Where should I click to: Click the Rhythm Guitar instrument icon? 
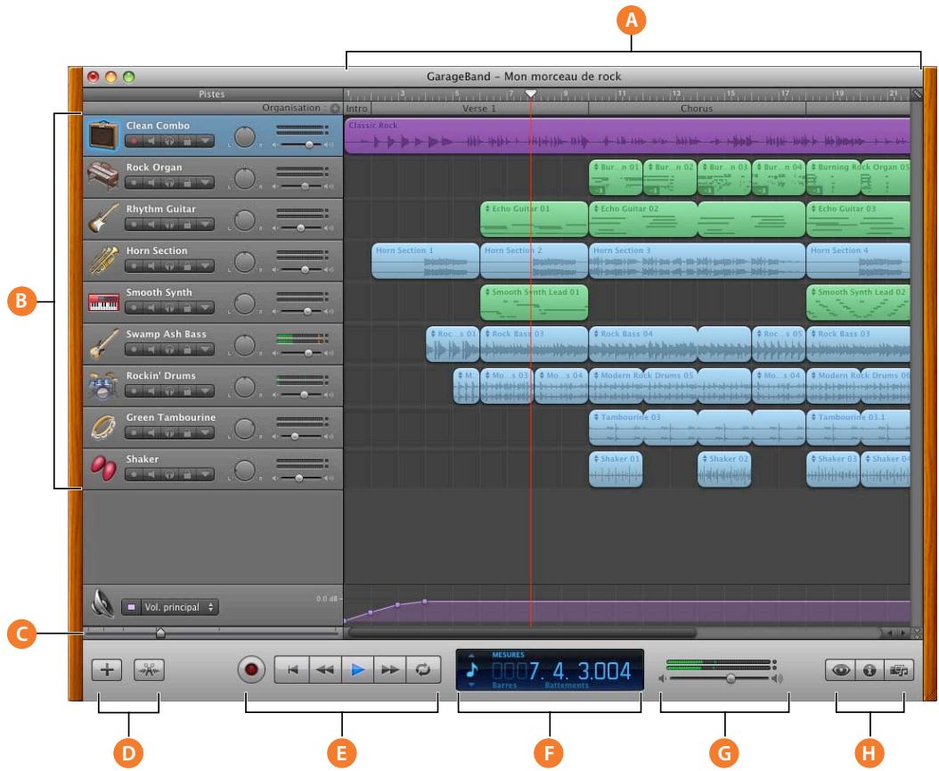click(x=103, y=218)
